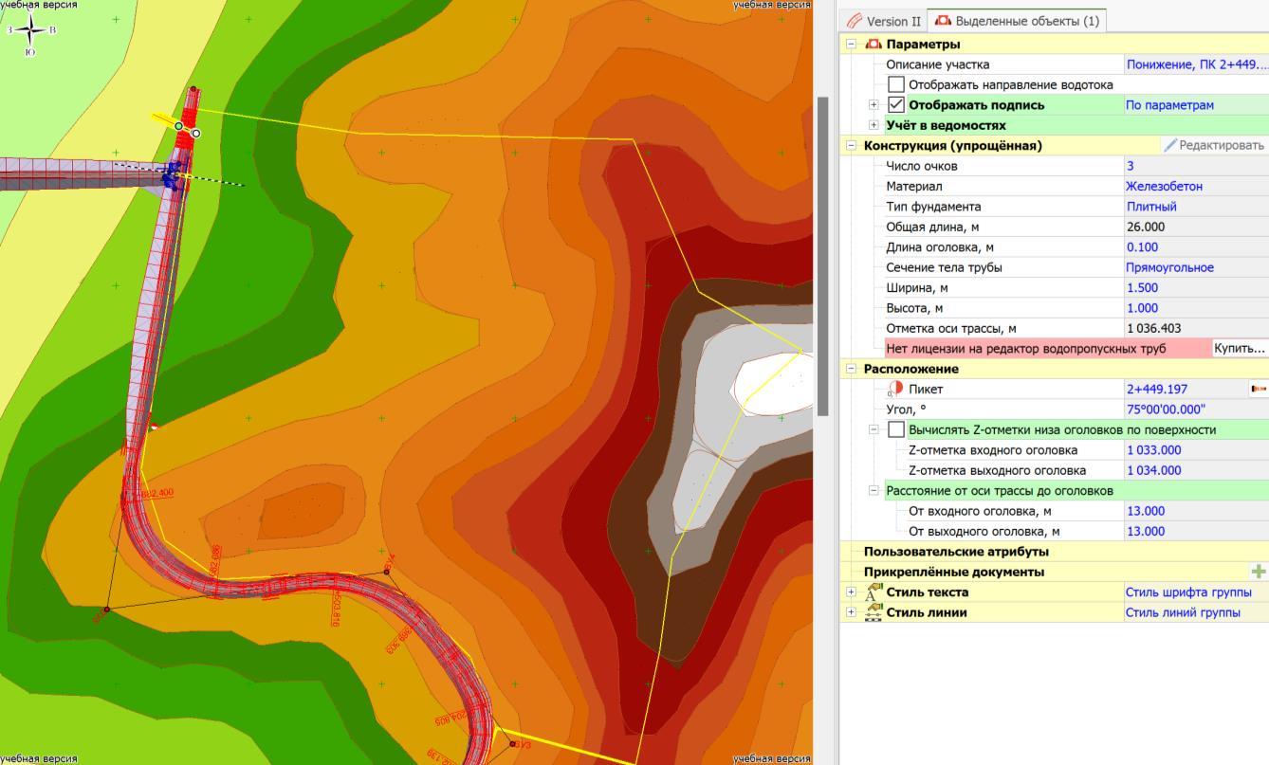Edit the Высота value 1.000
This screenshot has height=765, width=1269.
(x=1196, y=307)
